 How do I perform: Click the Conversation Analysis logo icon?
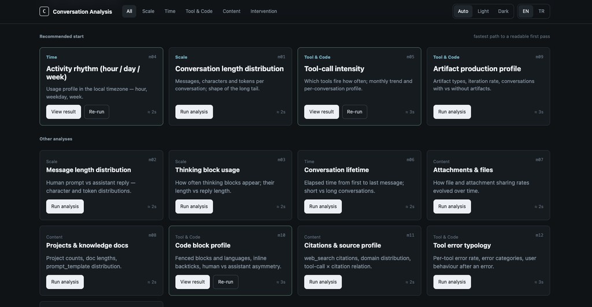(x=44, y=11)
